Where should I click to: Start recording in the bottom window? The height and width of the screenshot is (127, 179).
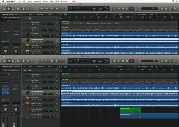[62, 61]
